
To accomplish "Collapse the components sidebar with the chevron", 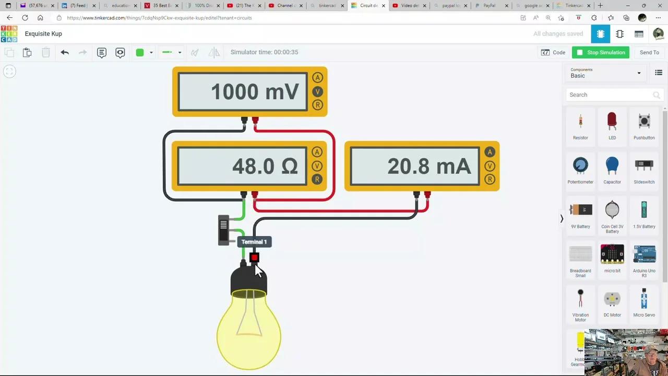I will [562, 219].
